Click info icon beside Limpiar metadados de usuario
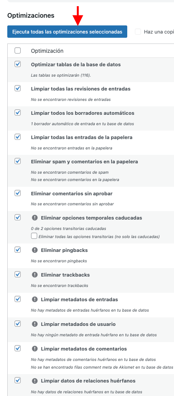The image size is (174, 396). pyautogui.click(x=35, y=324)
